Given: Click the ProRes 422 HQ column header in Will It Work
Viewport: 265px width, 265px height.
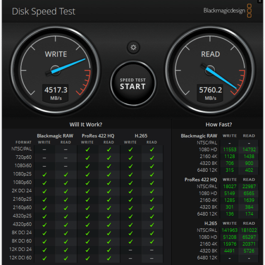Looking at the screenshot, I should click(98, 136).
